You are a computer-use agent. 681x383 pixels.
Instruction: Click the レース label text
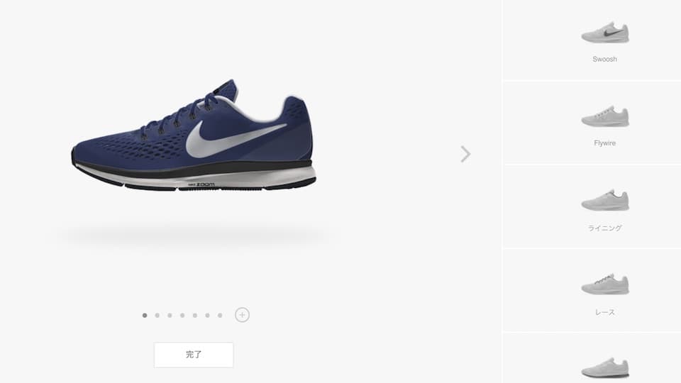tap(605, 312)
